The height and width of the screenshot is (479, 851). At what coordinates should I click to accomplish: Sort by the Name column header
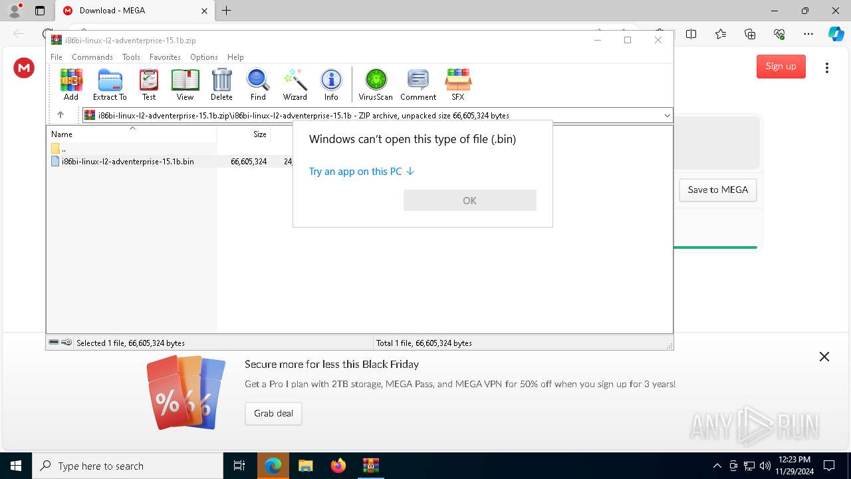(132, 134)
